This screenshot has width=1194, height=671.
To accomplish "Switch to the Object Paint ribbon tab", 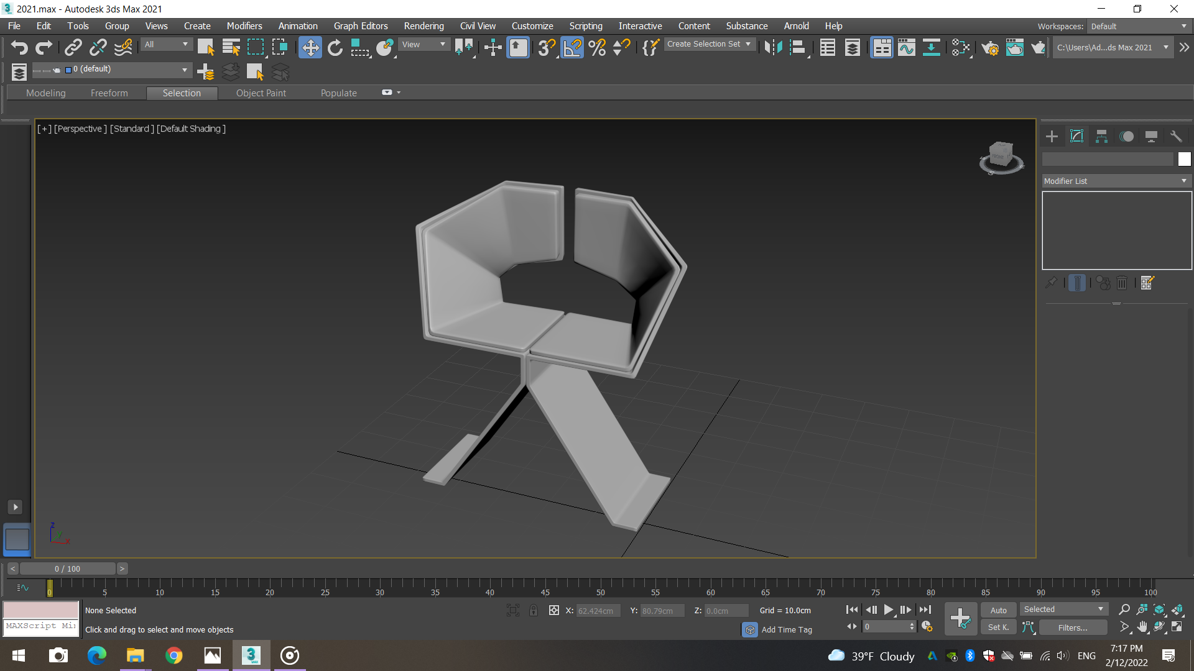I will (x=261, y=93).
